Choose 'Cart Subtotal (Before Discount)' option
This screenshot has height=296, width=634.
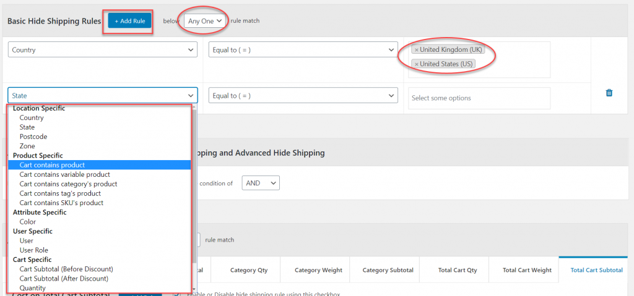66,269
